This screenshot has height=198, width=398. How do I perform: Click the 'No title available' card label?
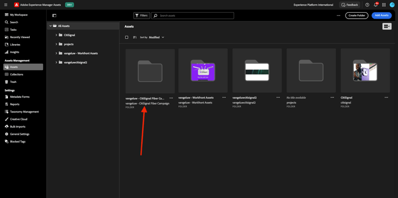296,98
